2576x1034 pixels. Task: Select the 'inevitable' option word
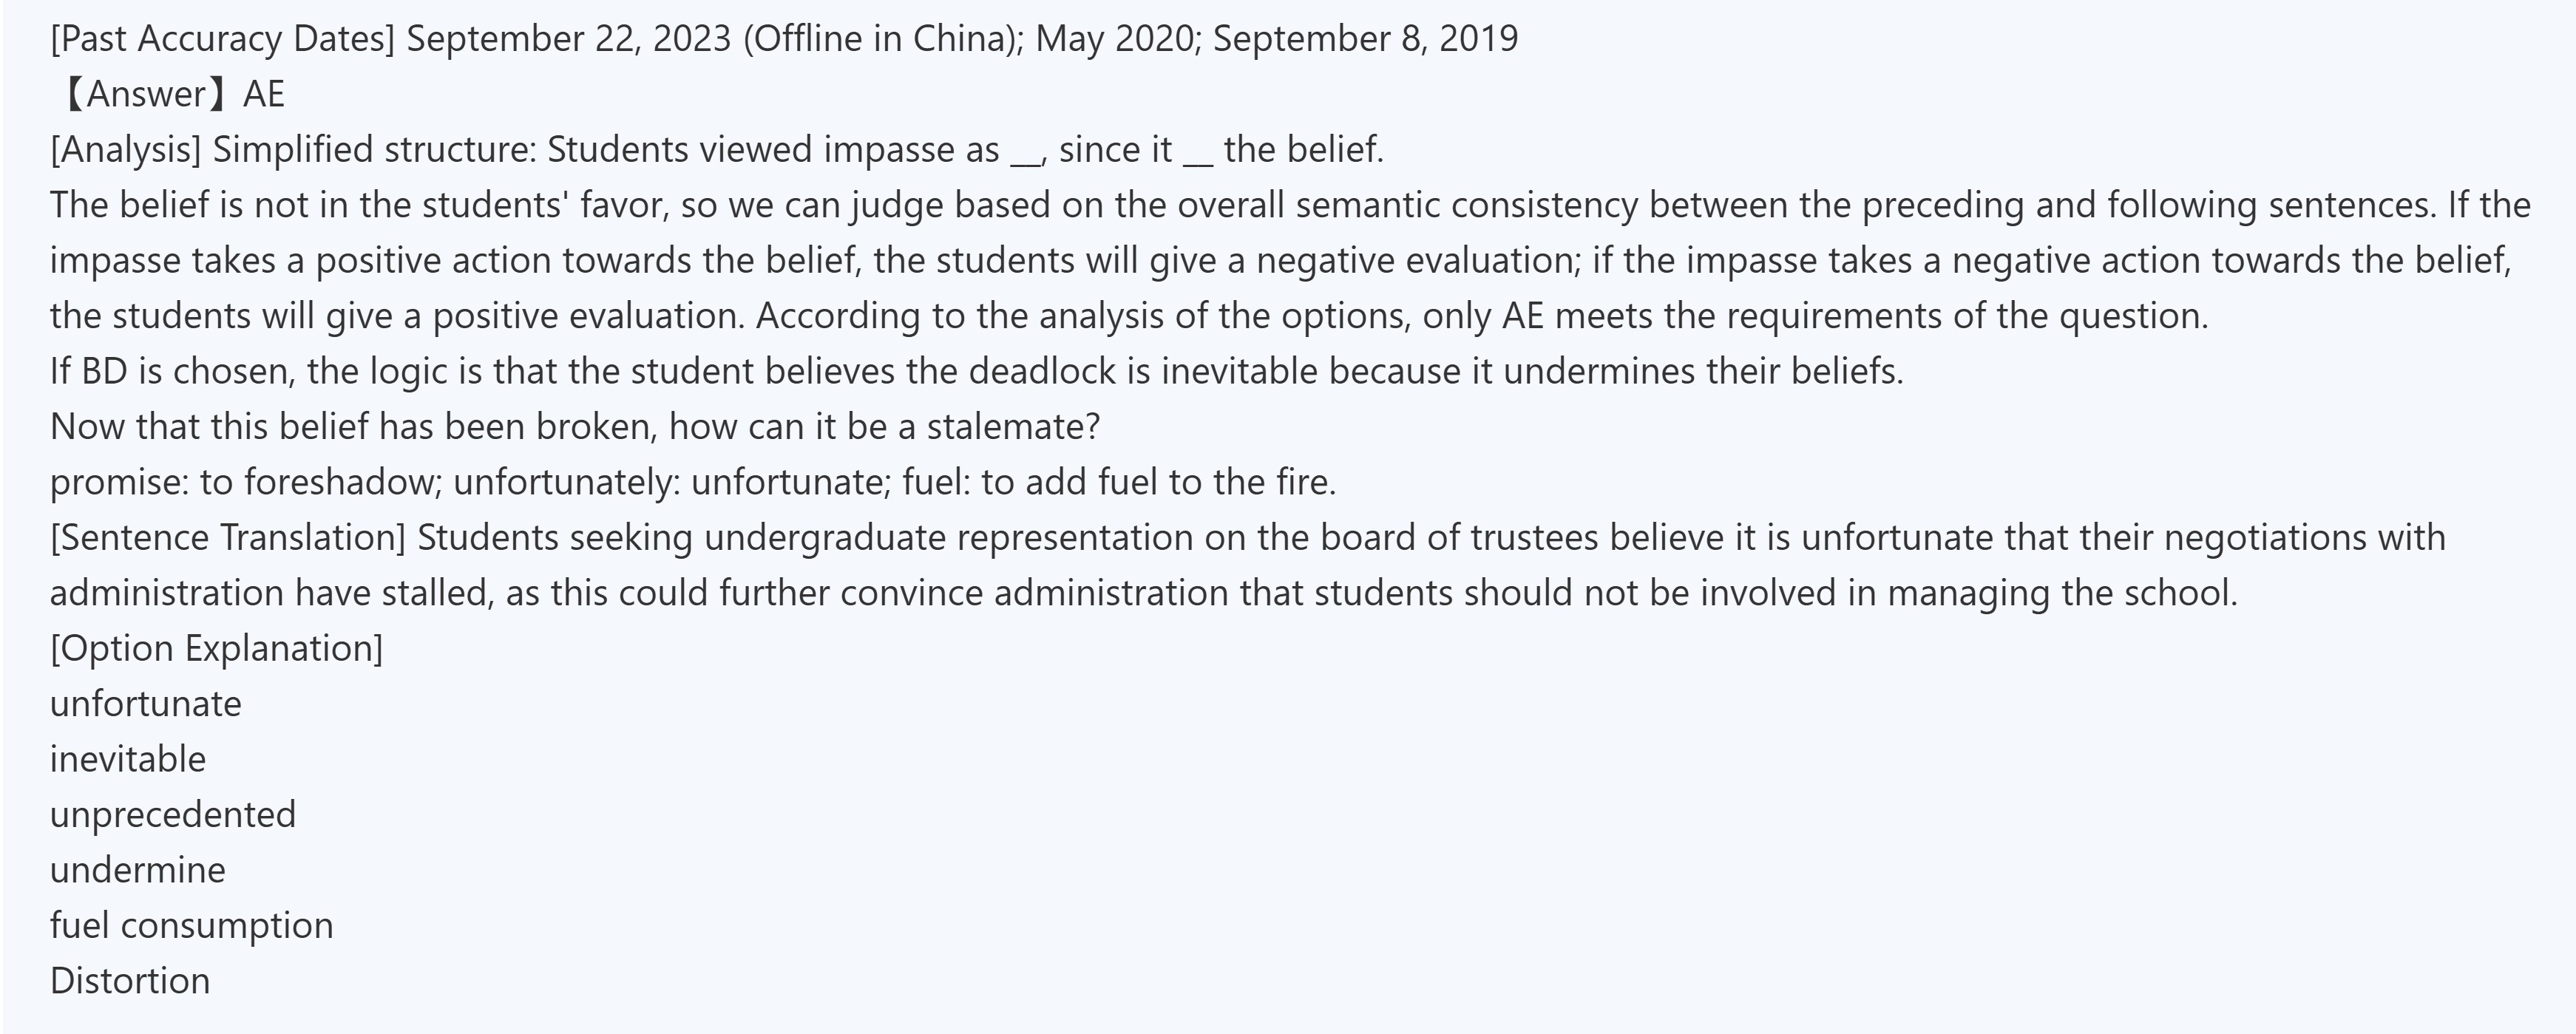coord(128,760)
